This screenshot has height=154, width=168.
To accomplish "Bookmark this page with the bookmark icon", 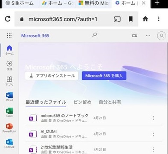I will coord(131,19).
